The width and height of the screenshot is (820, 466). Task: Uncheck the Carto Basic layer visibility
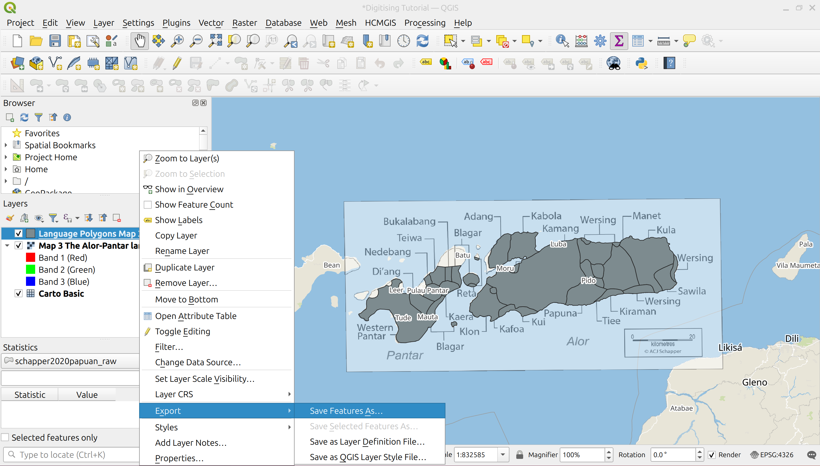tap(18, 293)
